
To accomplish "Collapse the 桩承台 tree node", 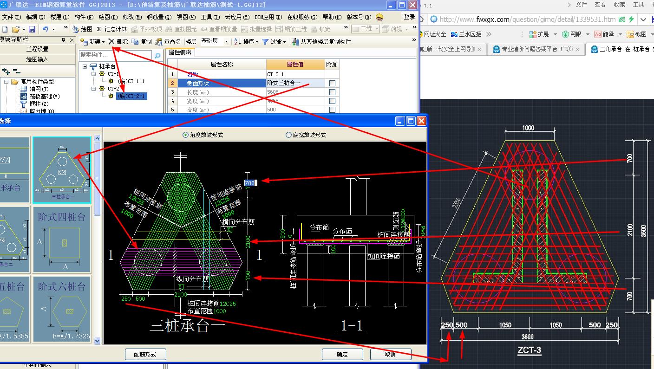I will tap(85, 67).
